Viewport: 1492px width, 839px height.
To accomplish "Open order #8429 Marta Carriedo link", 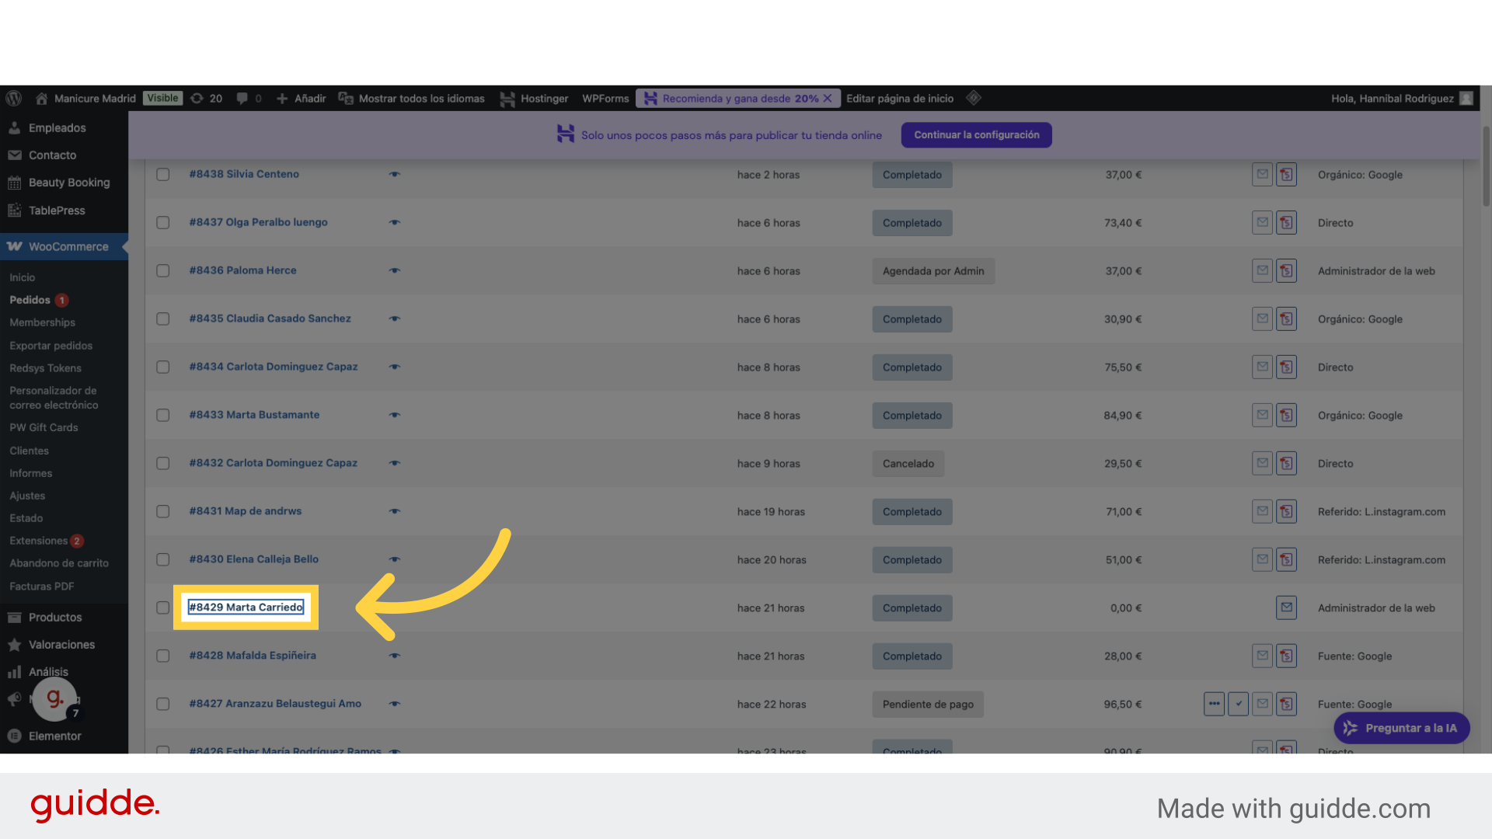I will click(x=246, y=607).
